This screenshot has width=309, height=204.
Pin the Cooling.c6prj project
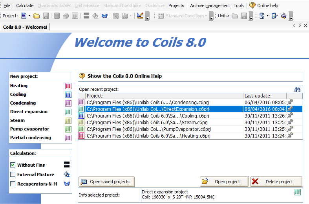290,116
